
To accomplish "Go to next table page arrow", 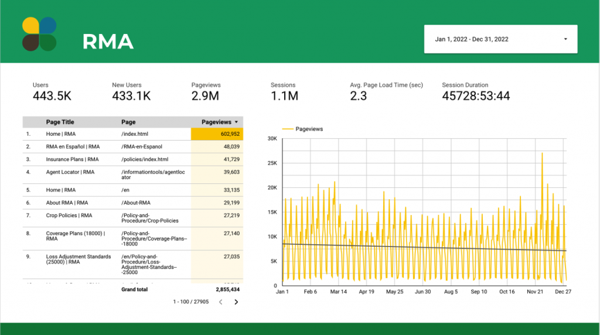I will point(236,302).
